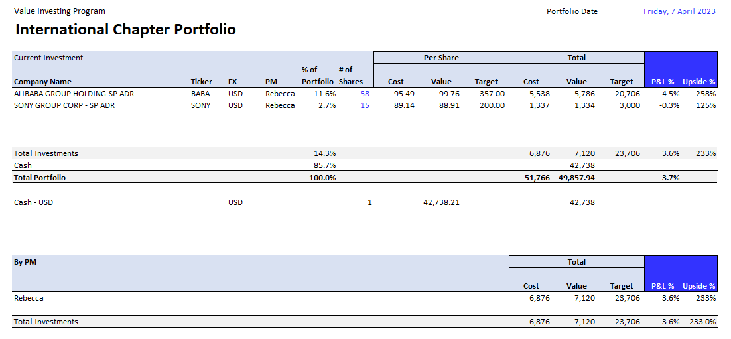Image resolution: width=731 pixels, height=339 pixels.
Task: Select Sony per share value 88.91
Action: [450, 105]
